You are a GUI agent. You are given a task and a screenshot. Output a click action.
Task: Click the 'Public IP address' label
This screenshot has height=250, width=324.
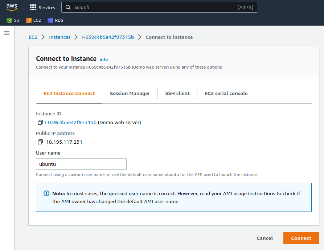click(55, 133)
